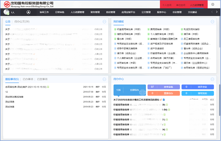Image resolution: width=221 pixels, height=141 pixels.
Task: Open the 公告 panel more-options icon
Action: point(104,22)
